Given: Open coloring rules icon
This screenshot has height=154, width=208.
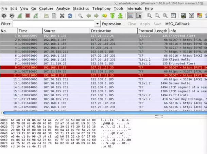Looking at the screenshot, I should tap(200, 16).
